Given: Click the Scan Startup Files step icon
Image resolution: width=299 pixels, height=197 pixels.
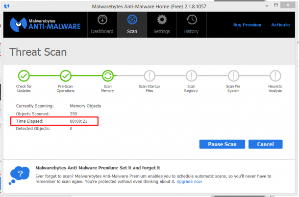Looking at the screenshot, I should 149,76.
